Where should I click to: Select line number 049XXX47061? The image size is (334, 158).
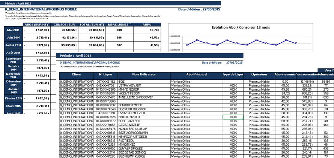pyautogui.click(x=106, y=85)
